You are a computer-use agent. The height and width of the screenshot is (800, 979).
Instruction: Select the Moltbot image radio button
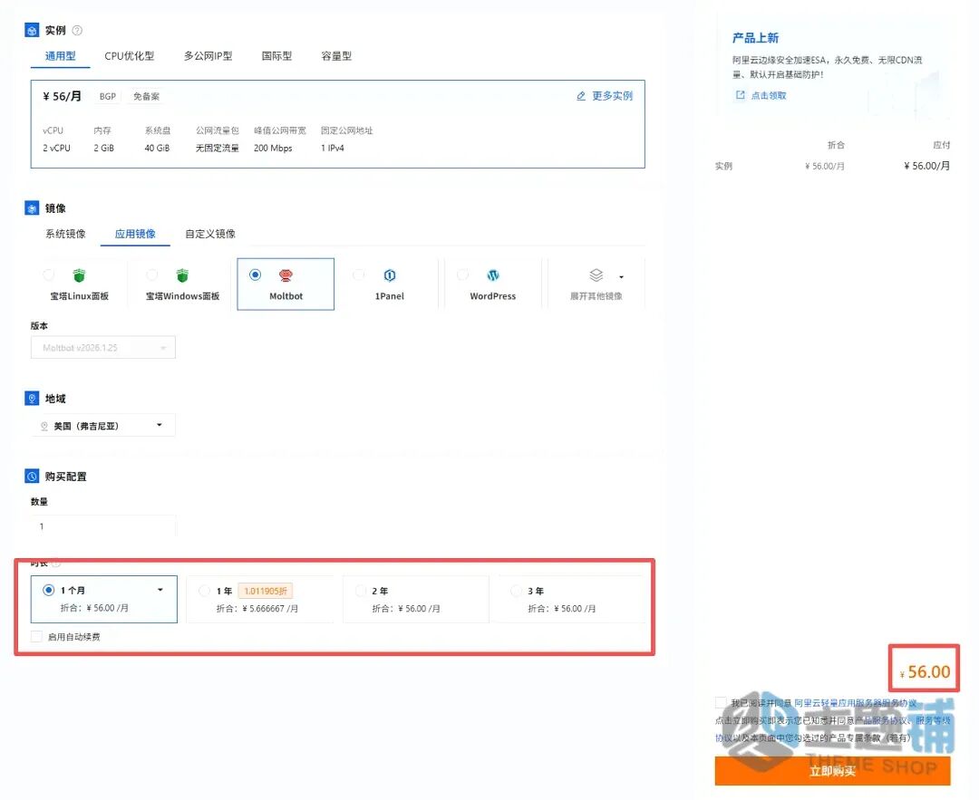click(x=255, y=275)
